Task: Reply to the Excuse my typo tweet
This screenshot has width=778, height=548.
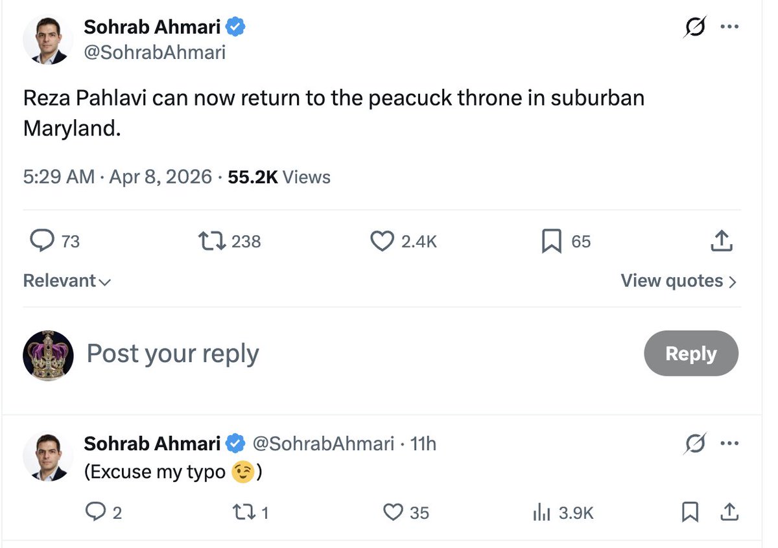Action: [x=95, y=513]
